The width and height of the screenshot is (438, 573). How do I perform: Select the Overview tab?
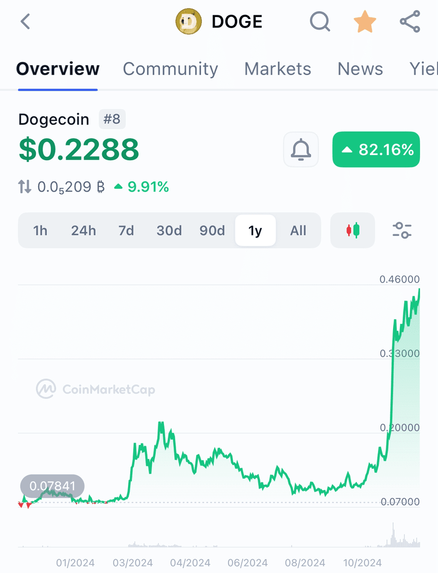(58, 69)
